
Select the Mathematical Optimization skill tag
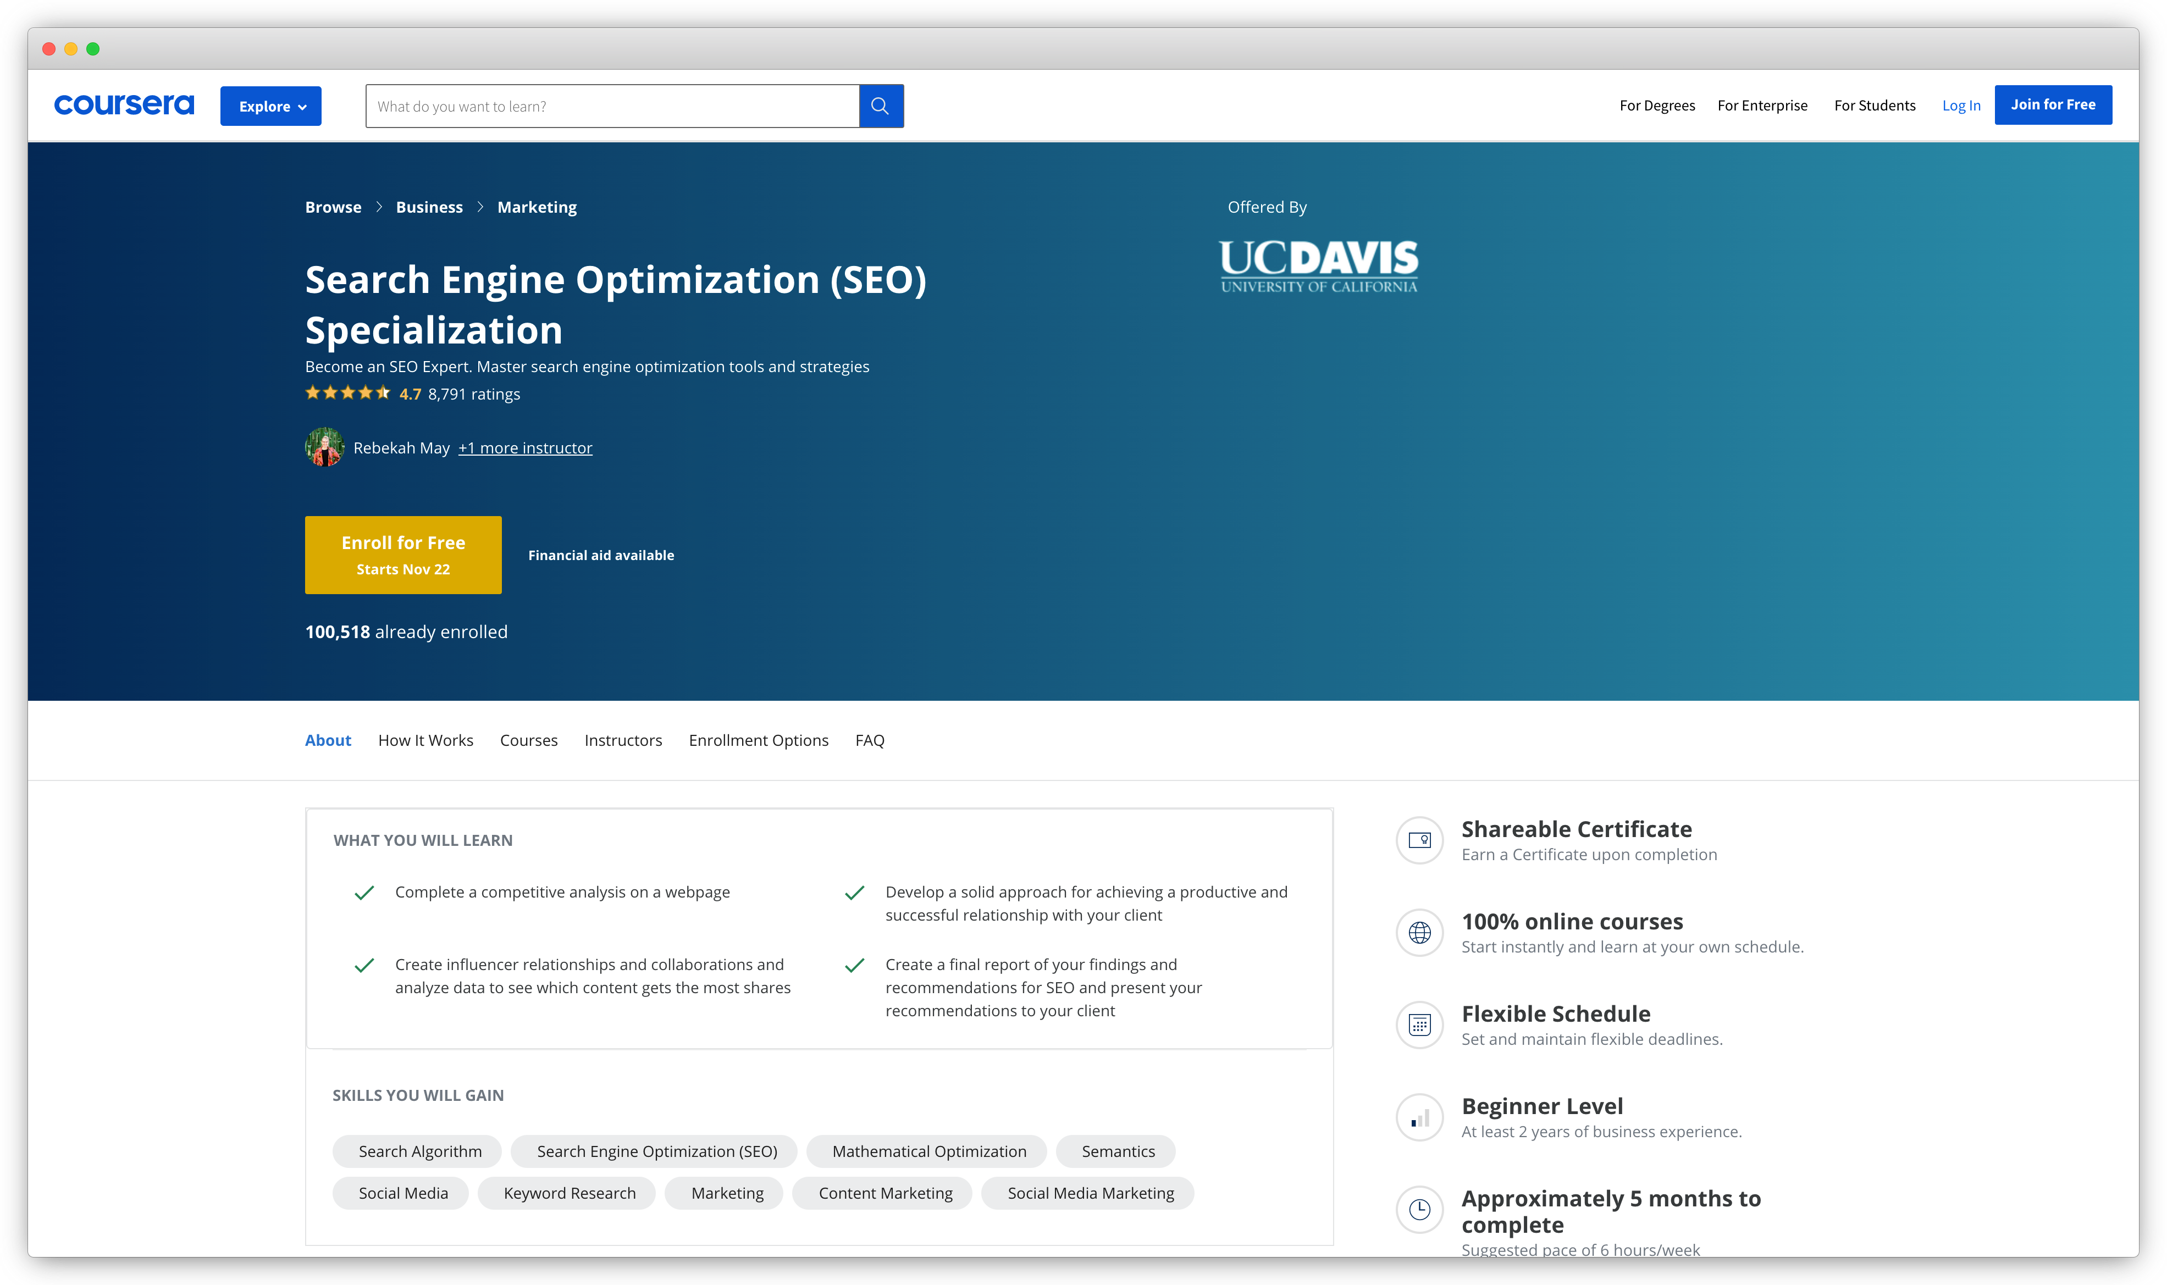[926, 1151]
